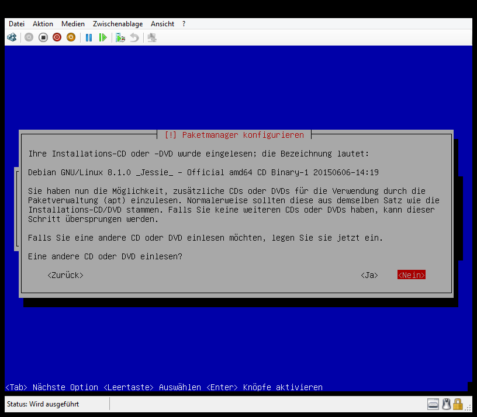Click the grayed-out Start power icon

pos(29,37)
